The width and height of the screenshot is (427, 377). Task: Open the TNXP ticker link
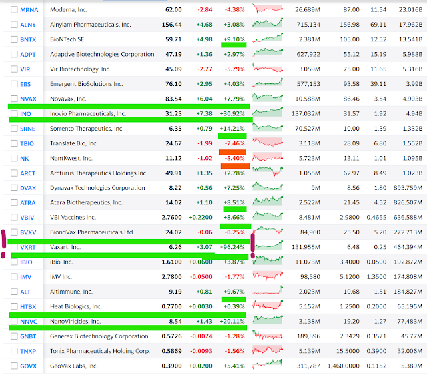pos(28,351)
